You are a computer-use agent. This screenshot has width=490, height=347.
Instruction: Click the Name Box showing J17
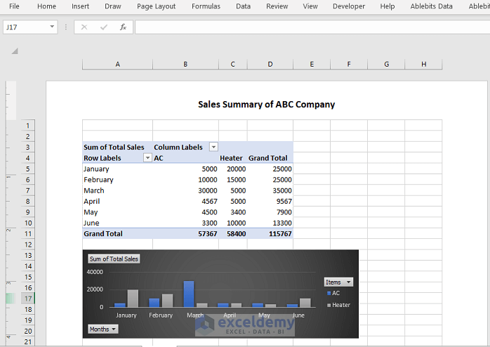tap(26, 27)
